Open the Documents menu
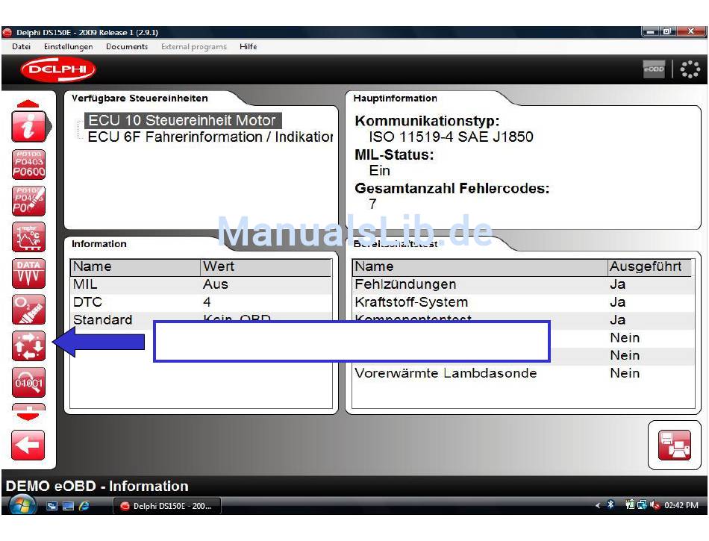Image resolution: width=709 pixels, height=541 pixels. pyautogui.click(x=127, y=46)
